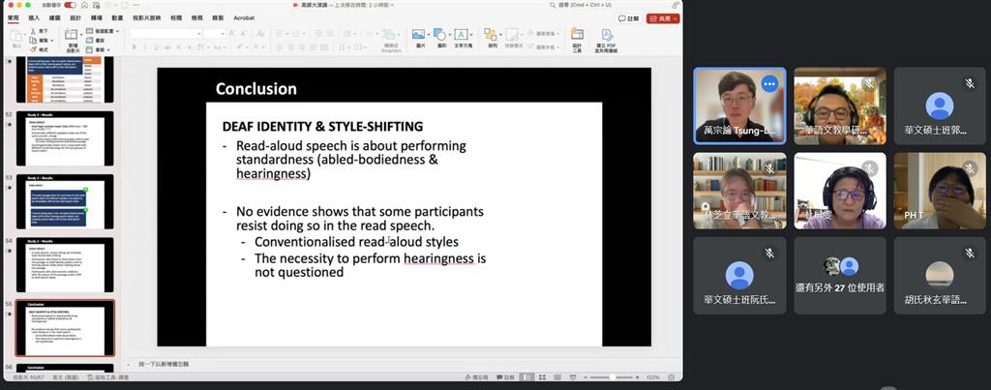Viewport: 991px width, 390px height.
Task: Select slide 53 thumbnail
Action: point(65,201)
